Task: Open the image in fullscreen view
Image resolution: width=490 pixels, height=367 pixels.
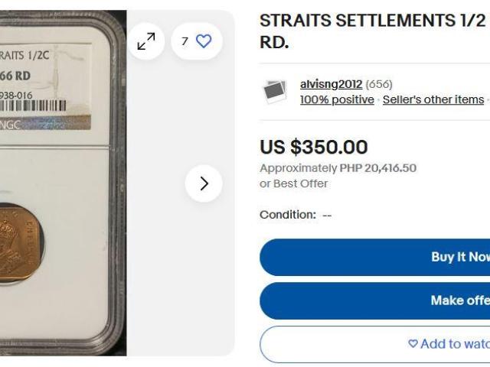Action: pos(145,41)
